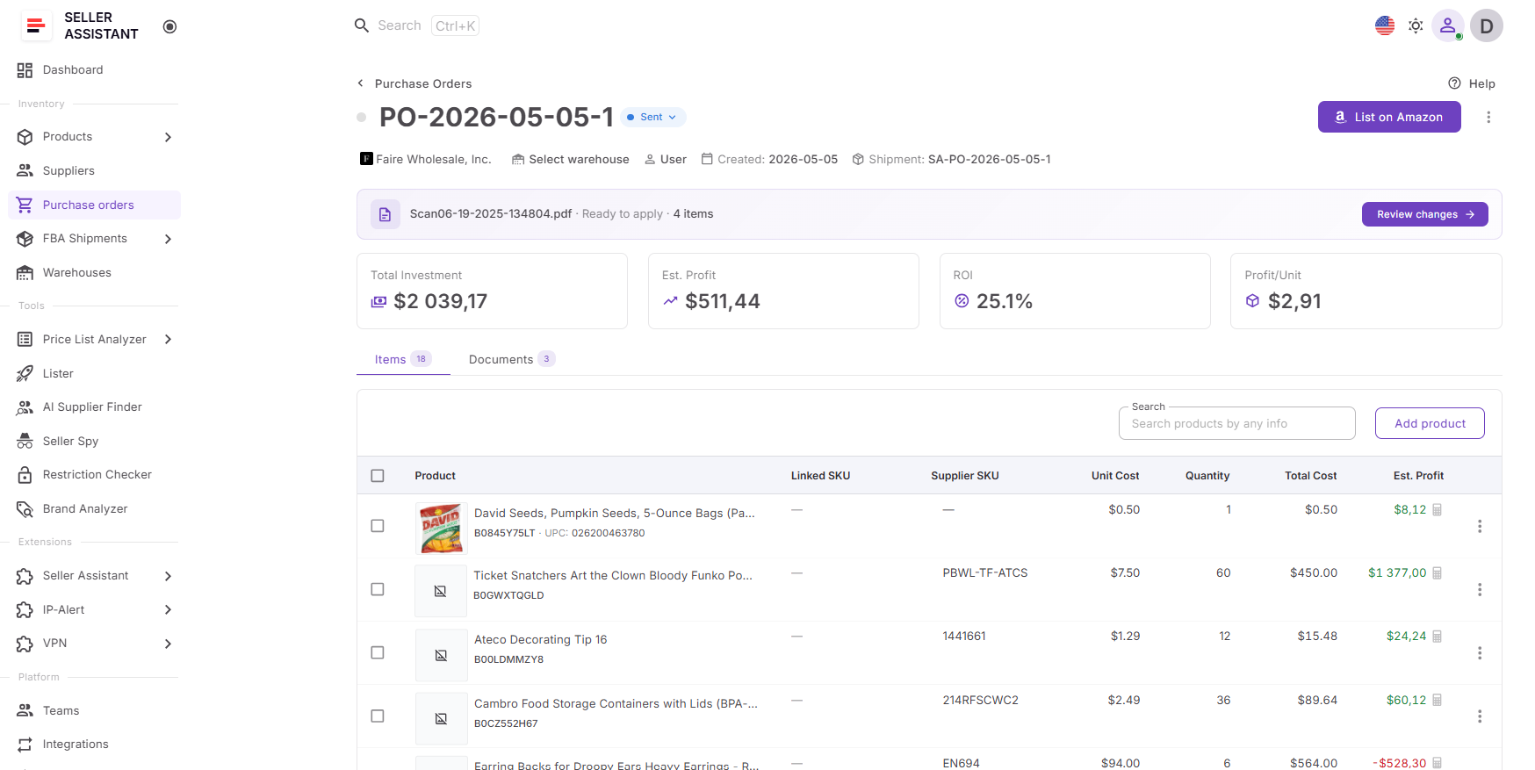This screenshot has height=770, width=1535.
Task: Click the Add product button
Action: click(x=1430, y=423)
